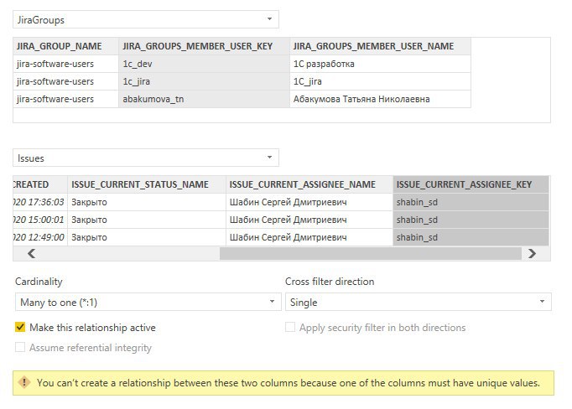This screenshot has width=572, height=409.
Task: Click the jira-software-users cell in the 1c_dev row
Action: tap(65, 64)
